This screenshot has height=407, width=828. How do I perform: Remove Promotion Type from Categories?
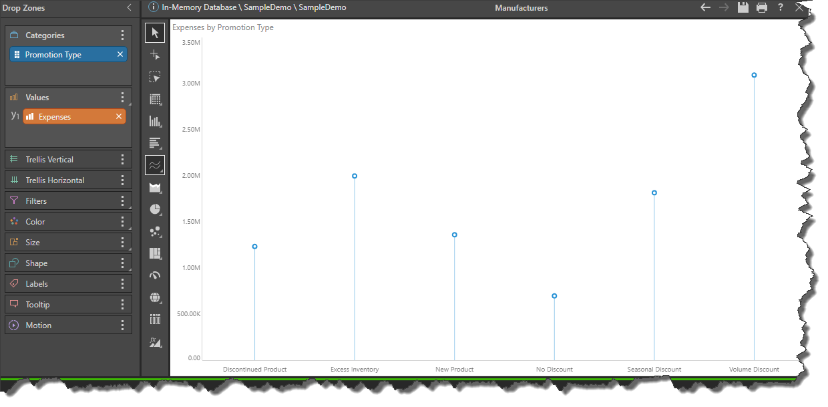click(120, 53)
